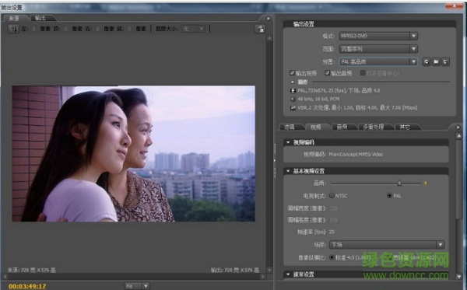Collapse the 基本视频设置 section
The height and width of the screenshot is (290, 467).
point(288,171)
